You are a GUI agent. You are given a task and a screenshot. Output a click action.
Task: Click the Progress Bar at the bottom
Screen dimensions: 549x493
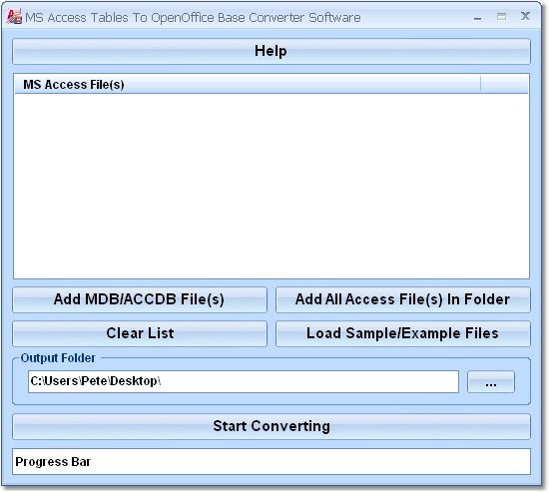coord(272,462)
